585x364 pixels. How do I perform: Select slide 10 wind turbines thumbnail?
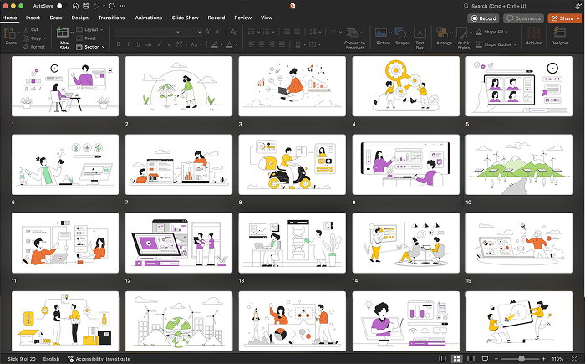click(519, 165)
